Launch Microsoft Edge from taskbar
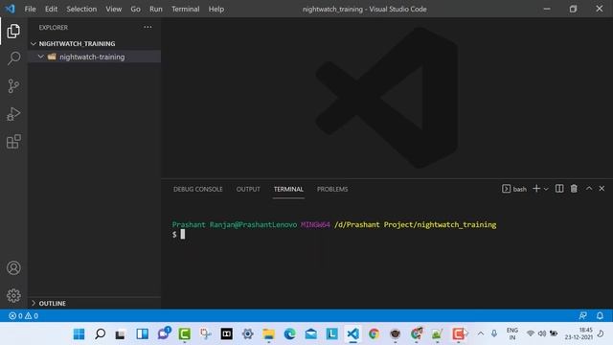 (289, 333)
